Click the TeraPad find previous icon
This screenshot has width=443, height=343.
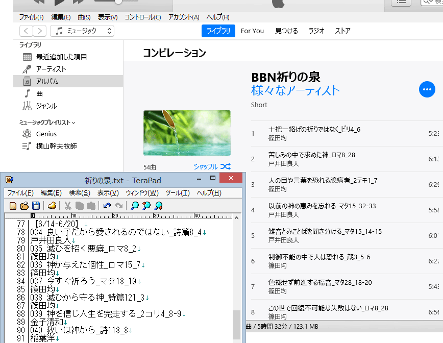tap(146, 206)
